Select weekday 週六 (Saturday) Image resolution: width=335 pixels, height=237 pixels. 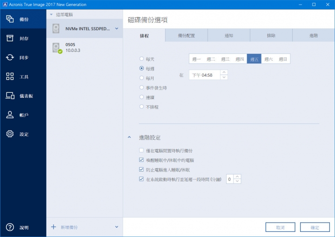268,59
